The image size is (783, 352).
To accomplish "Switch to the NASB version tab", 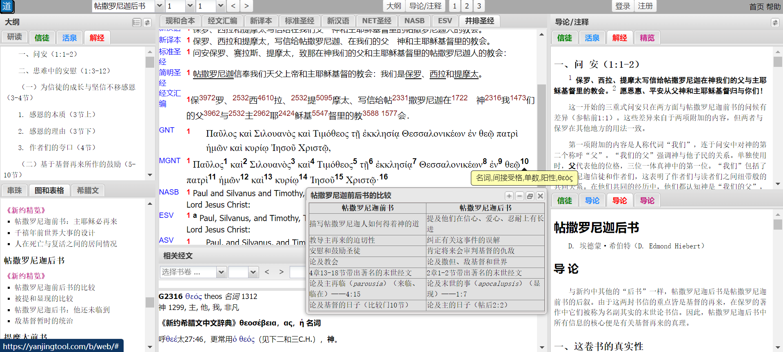I will pos(414,21).
